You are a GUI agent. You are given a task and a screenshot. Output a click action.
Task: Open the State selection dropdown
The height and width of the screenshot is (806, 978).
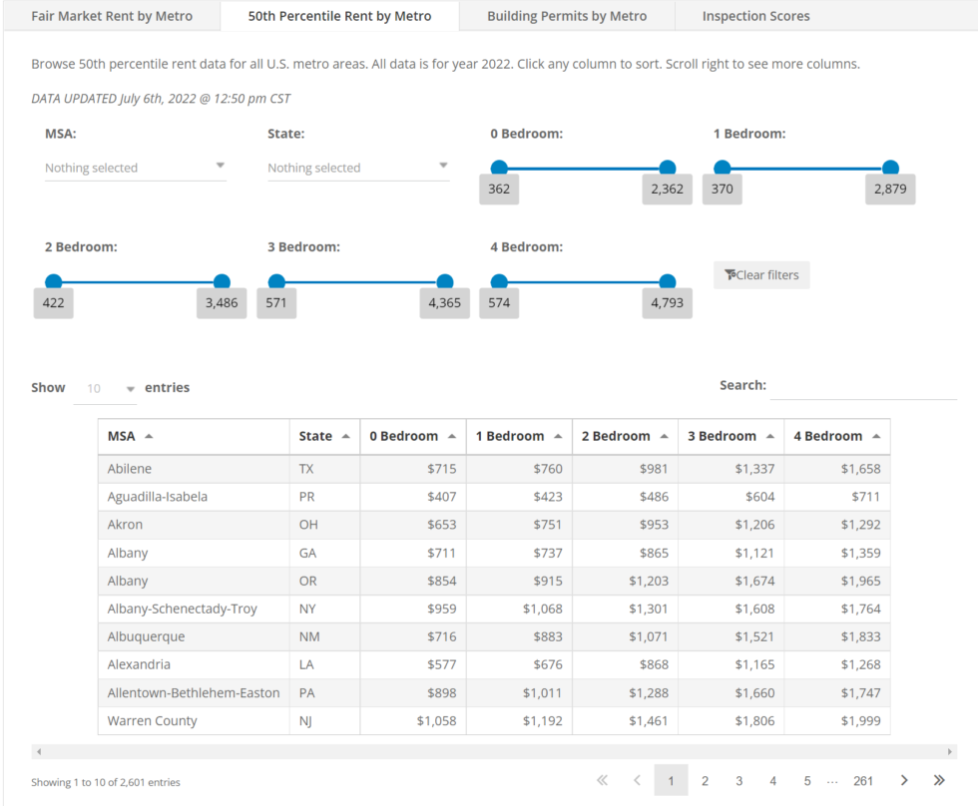tap(357, 167)
